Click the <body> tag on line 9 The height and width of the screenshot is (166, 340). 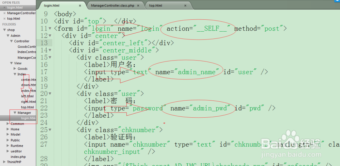click(65, 14)
